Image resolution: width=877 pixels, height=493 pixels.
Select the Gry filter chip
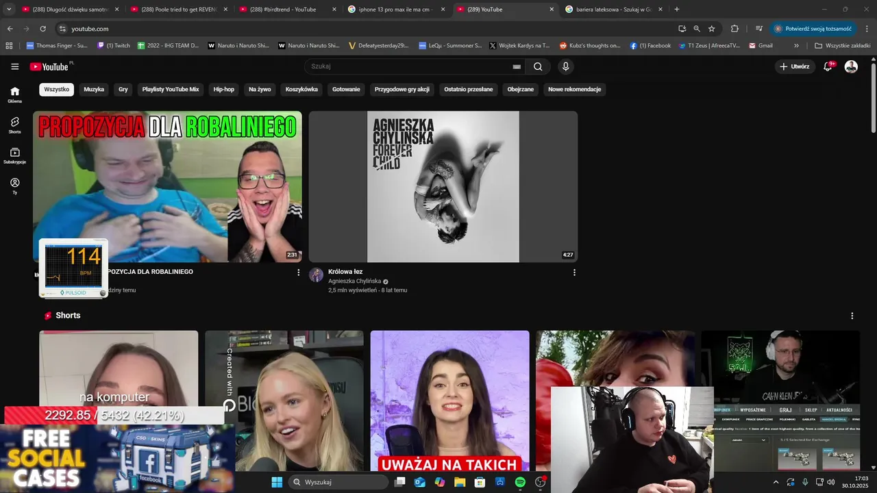(123, 89)
